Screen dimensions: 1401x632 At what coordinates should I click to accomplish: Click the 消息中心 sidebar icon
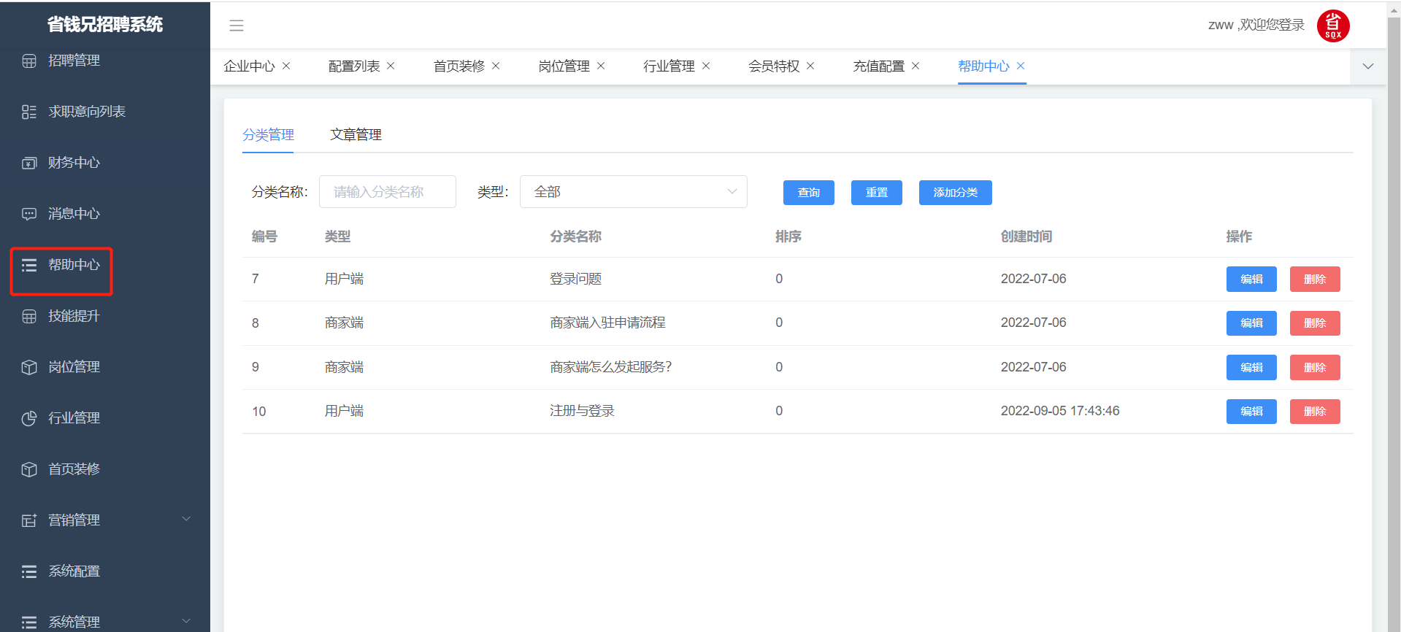[29, 214]
